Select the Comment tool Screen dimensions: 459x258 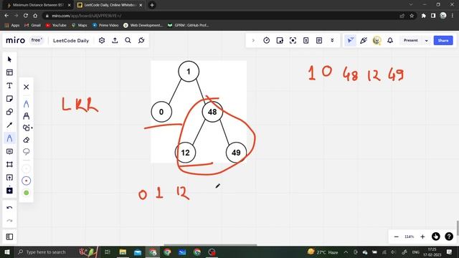point(9,151)
